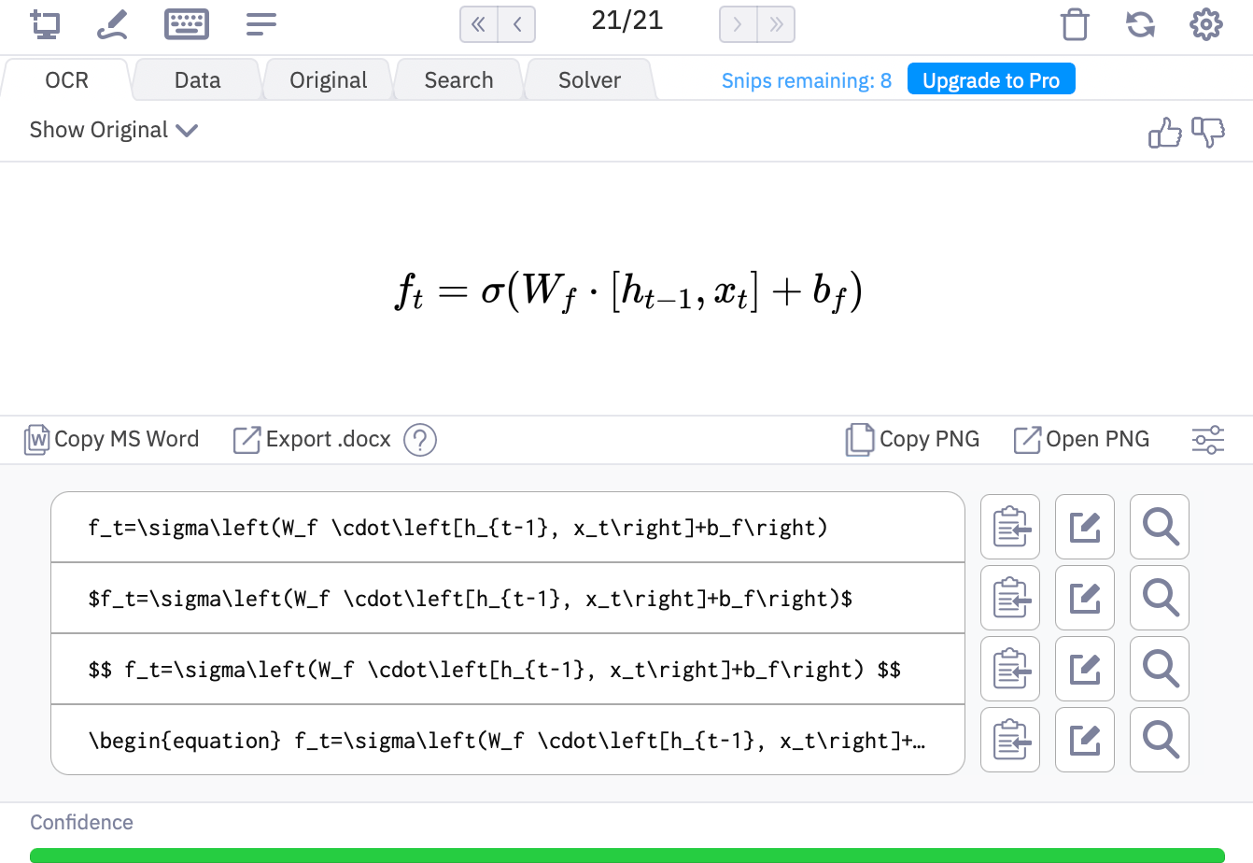Open render options sliders icon
1253x863 pixels.
pos(1208,439)
